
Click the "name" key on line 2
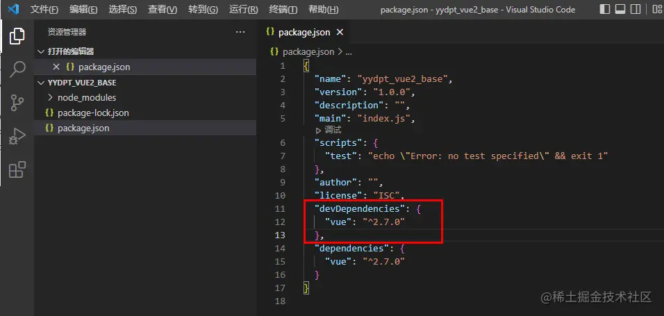pyautogui.click(x=330, y=78)
